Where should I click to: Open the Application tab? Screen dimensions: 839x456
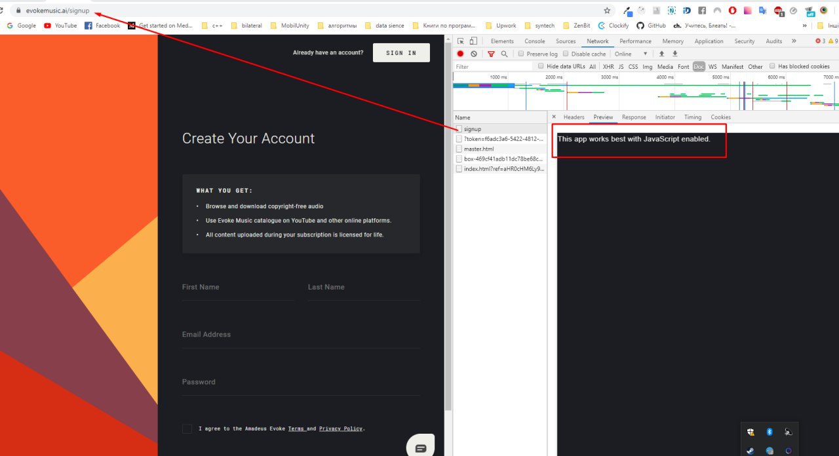(709, 41)
